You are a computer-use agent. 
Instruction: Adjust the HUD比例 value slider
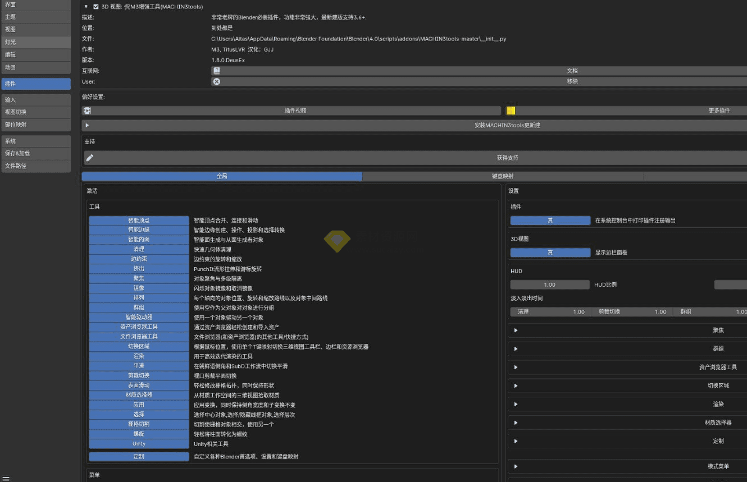[x=549, y=284]
